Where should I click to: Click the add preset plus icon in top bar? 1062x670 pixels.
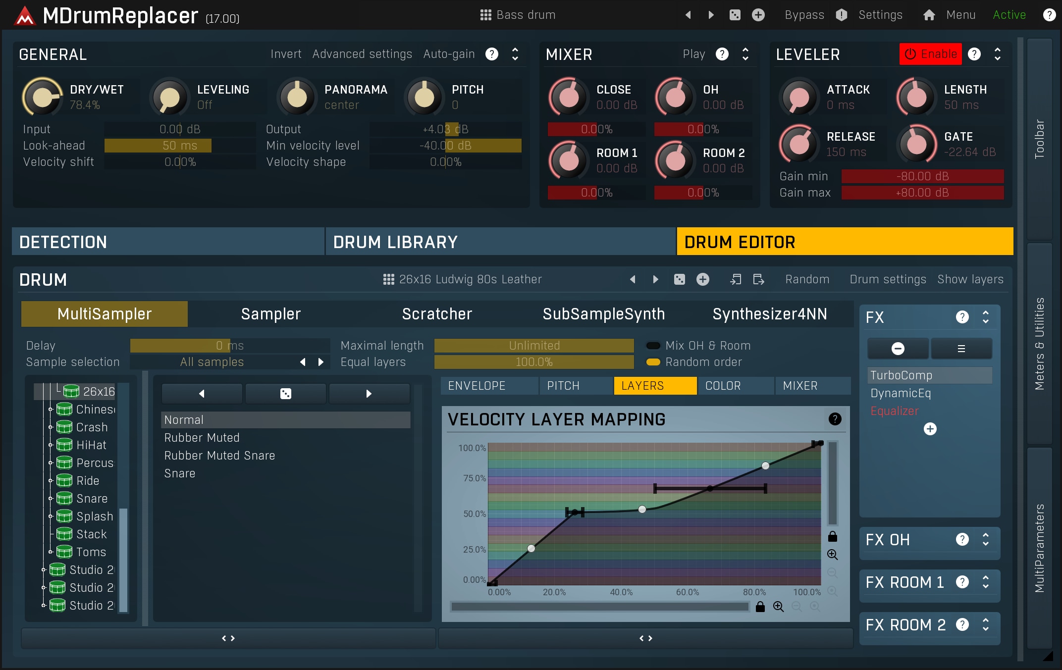pyautogui.click(x=758, y=15)
